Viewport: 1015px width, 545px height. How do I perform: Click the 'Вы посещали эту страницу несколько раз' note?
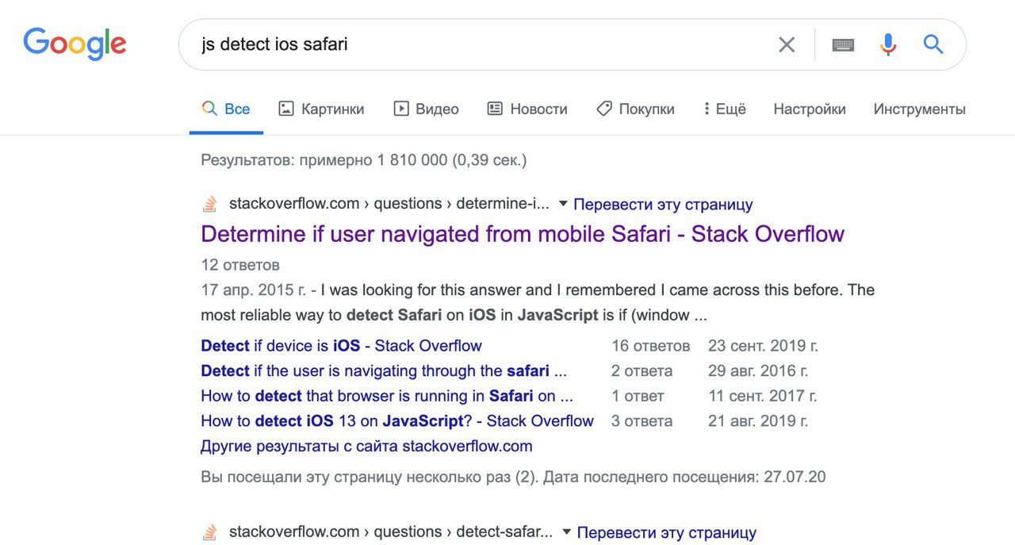point(513,478)
